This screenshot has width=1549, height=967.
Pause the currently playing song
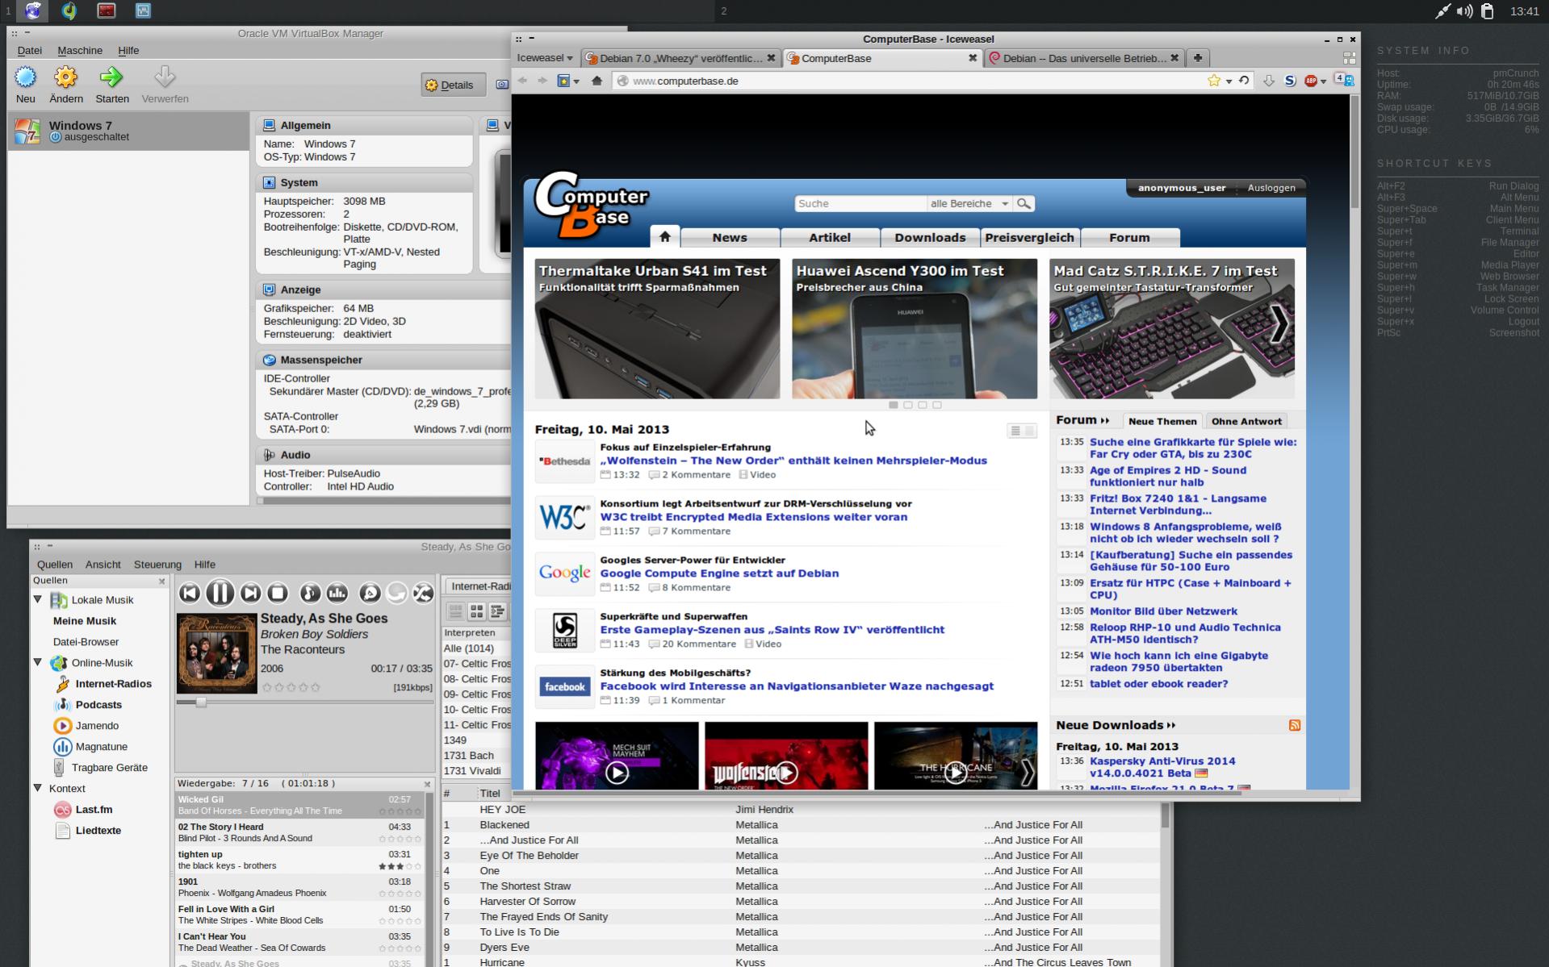point(220,594)
